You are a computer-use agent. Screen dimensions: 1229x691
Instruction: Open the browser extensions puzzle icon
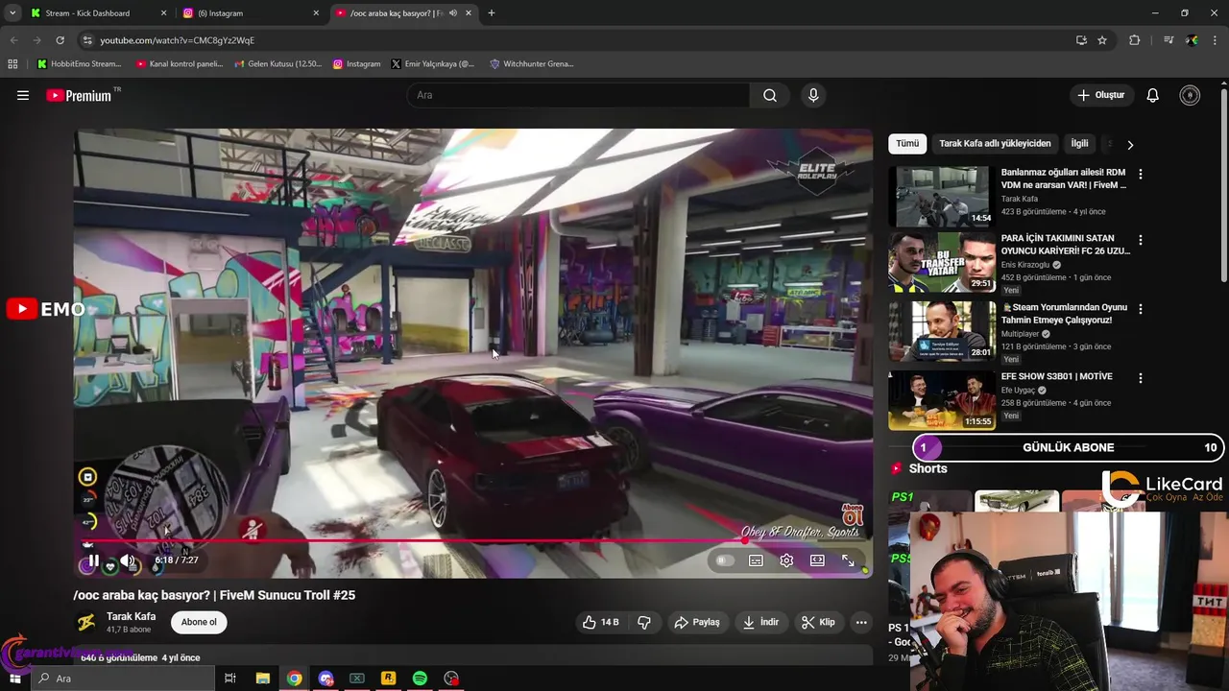click(x=1134, y=40)
